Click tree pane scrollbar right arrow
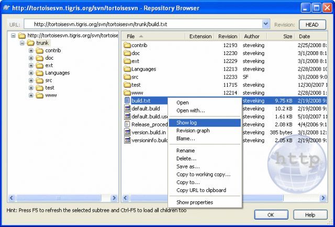 (x=114, y=198)
